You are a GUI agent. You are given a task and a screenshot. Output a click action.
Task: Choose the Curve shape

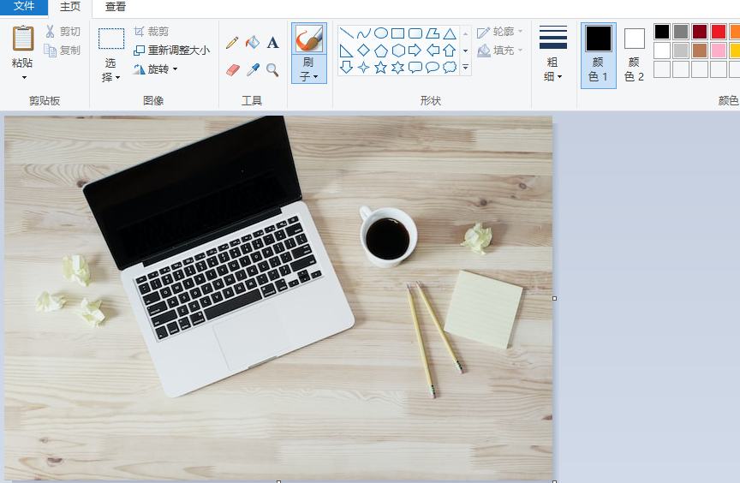(364, 33)
